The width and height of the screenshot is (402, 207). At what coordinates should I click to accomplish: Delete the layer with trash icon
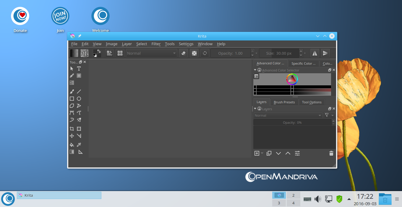[x=331, y=153]
